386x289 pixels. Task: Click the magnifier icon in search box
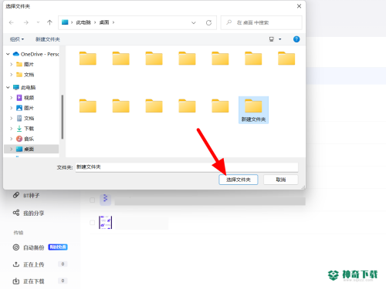click(x=229, y=22)
